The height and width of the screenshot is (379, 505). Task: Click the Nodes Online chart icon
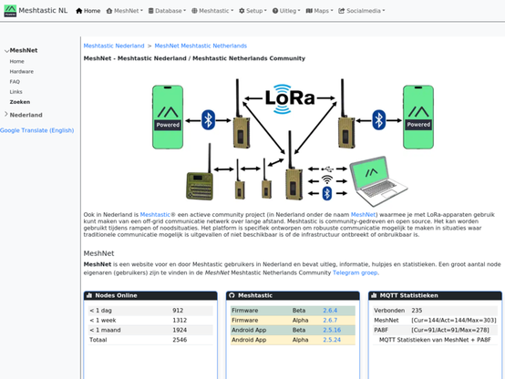89,295
